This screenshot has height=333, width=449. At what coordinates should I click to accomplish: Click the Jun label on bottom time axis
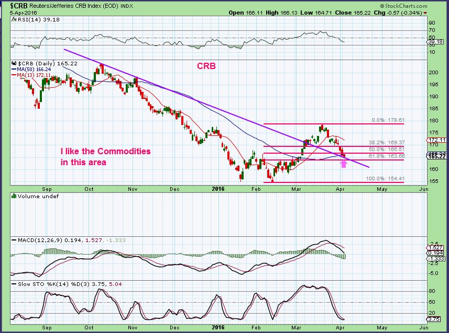(423, 327)
